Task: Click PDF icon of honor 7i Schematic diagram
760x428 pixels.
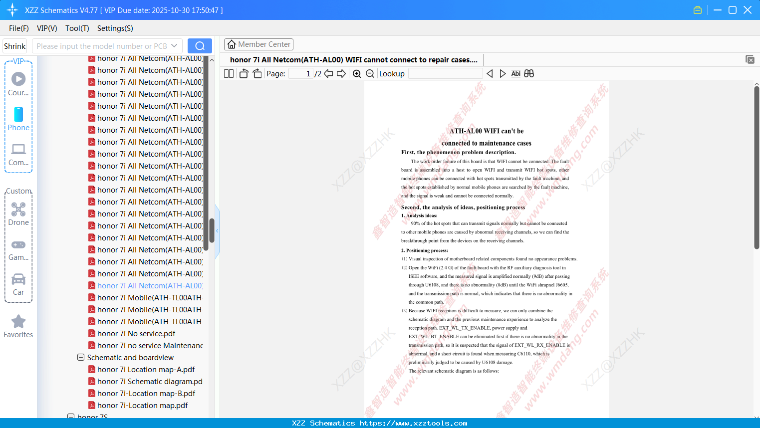Action: (92, 381)
